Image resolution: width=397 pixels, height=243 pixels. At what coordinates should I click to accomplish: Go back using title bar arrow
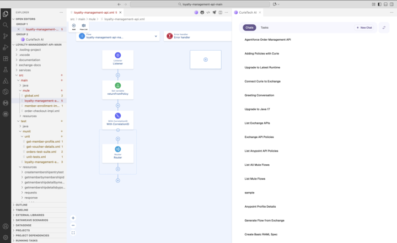(x=119, y=4)
